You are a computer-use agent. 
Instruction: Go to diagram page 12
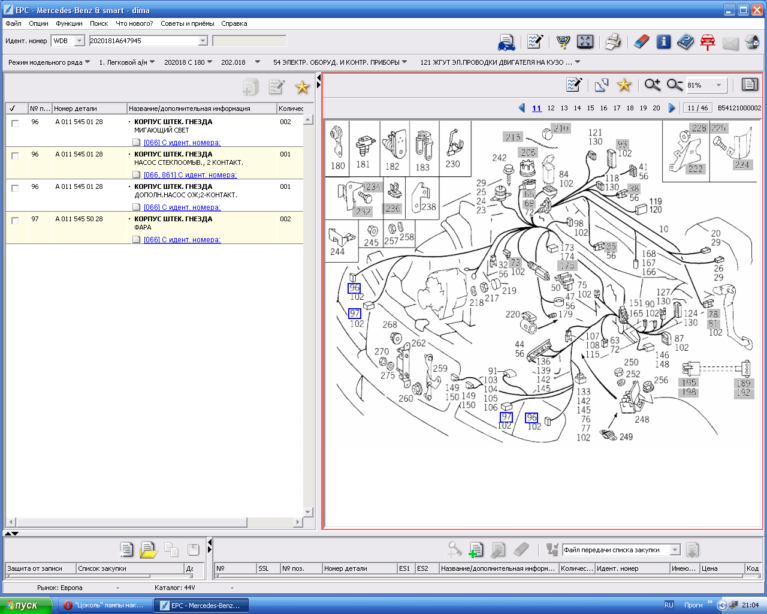551,108
